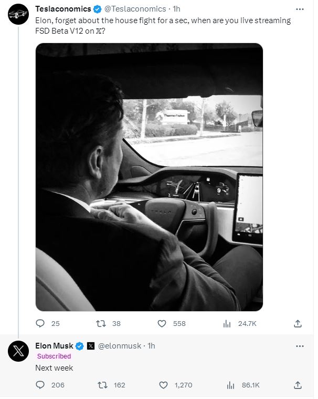
Task: Open more options on Teslaconomics tweet
Action: 300,9
